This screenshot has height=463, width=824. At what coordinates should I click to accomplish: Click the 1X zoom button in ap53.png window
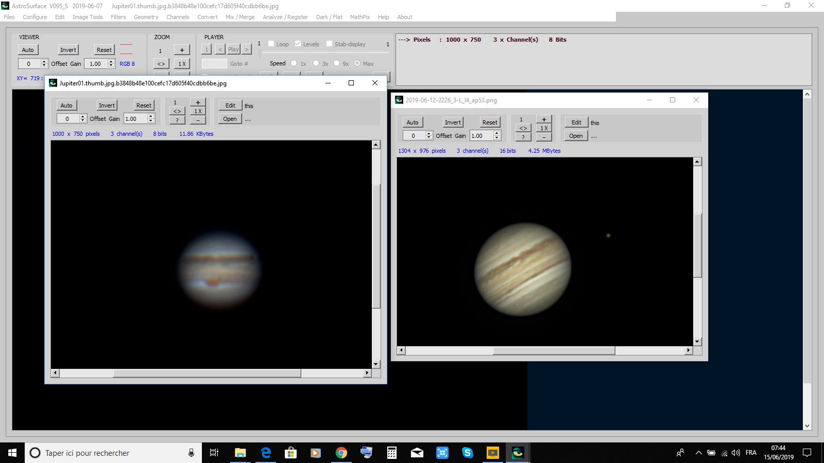pos(544,128)
